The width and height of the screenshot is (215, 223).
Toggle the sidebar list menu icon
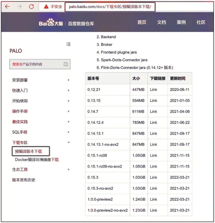tap(68, 44)
